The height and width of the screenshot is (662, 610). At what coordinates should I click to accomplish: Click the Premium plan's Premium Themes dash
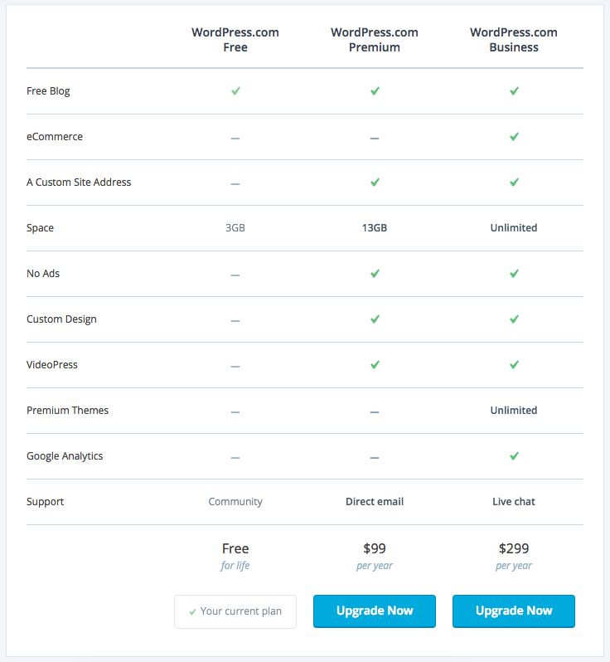375,411
